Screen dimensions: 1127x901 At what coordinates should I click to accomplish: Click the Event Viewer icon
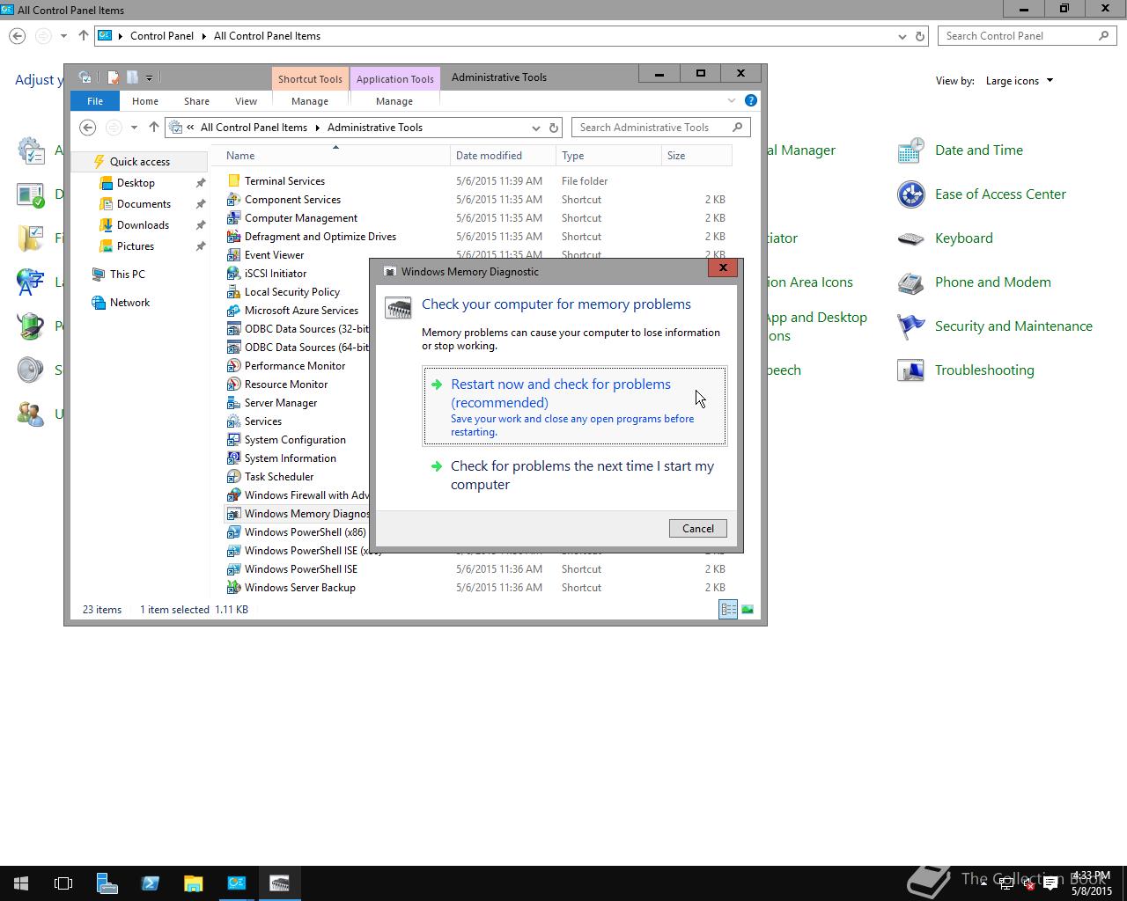pyautogui.click(x=233, y=254)
